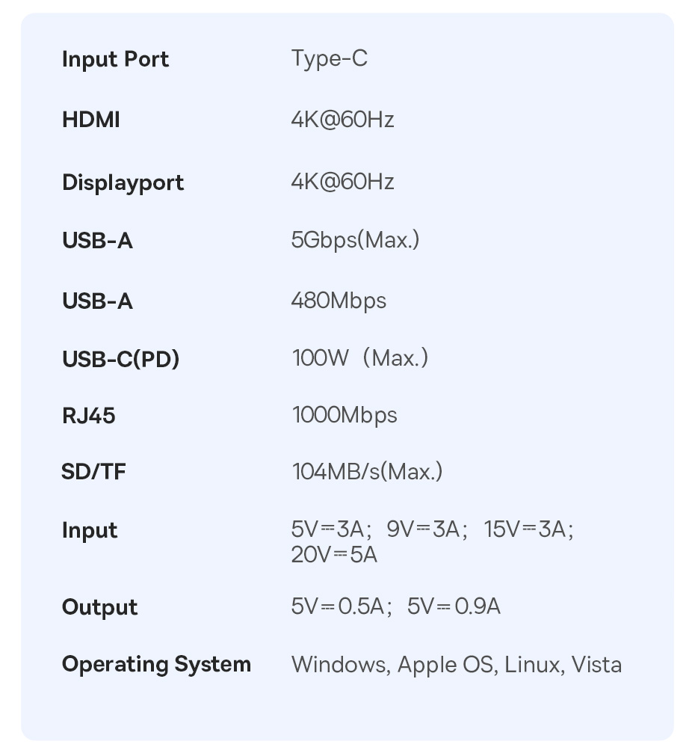The height and width of the screenshot is (756, 695).
Task: Click the Input Port label
Action: [115, 59]
